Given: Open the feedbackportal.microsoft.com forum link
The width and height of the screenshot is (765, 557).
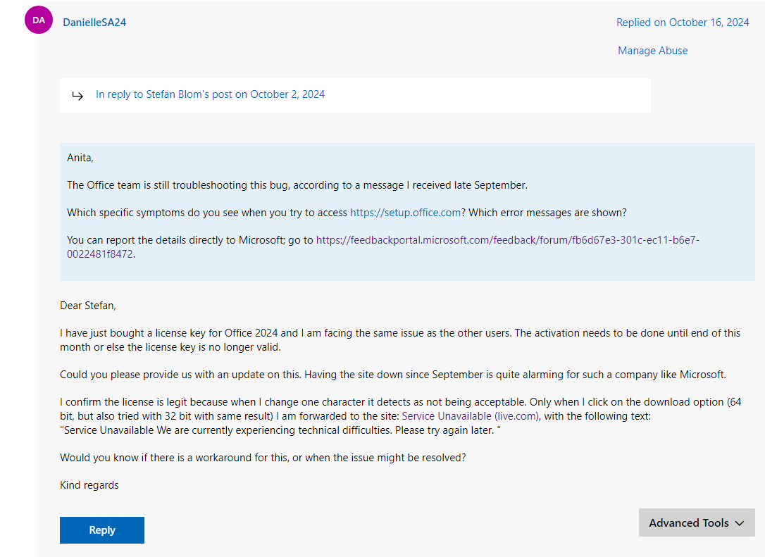Looking at the screenshot, I should 507,240.
